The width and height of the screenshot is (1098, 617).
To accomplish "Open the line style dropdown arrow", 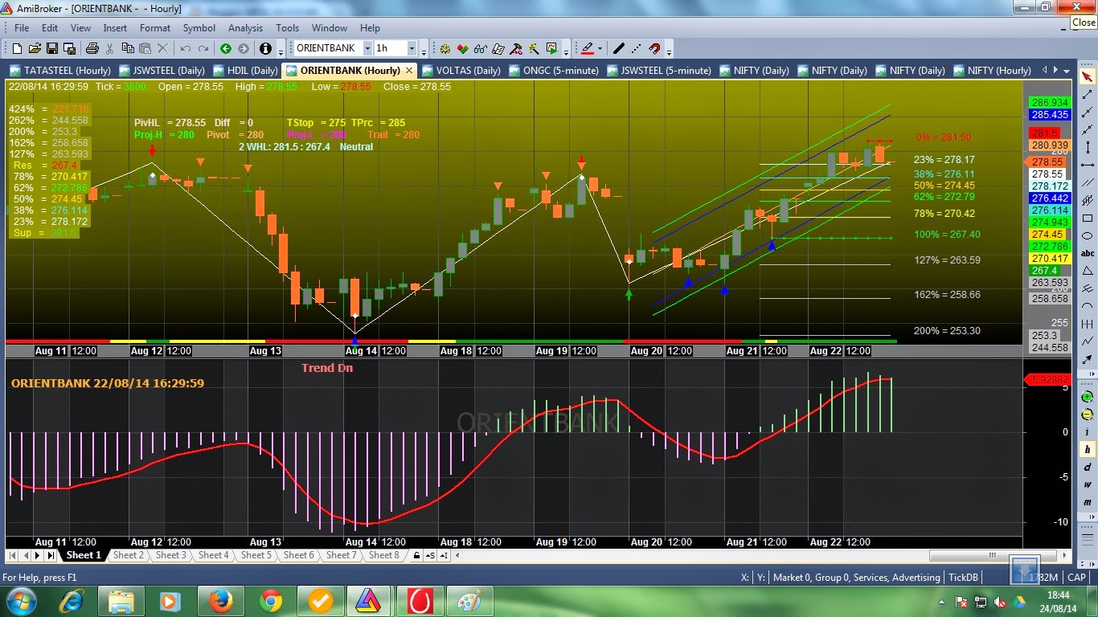I will pyautogui.click(x=599, y=48).
